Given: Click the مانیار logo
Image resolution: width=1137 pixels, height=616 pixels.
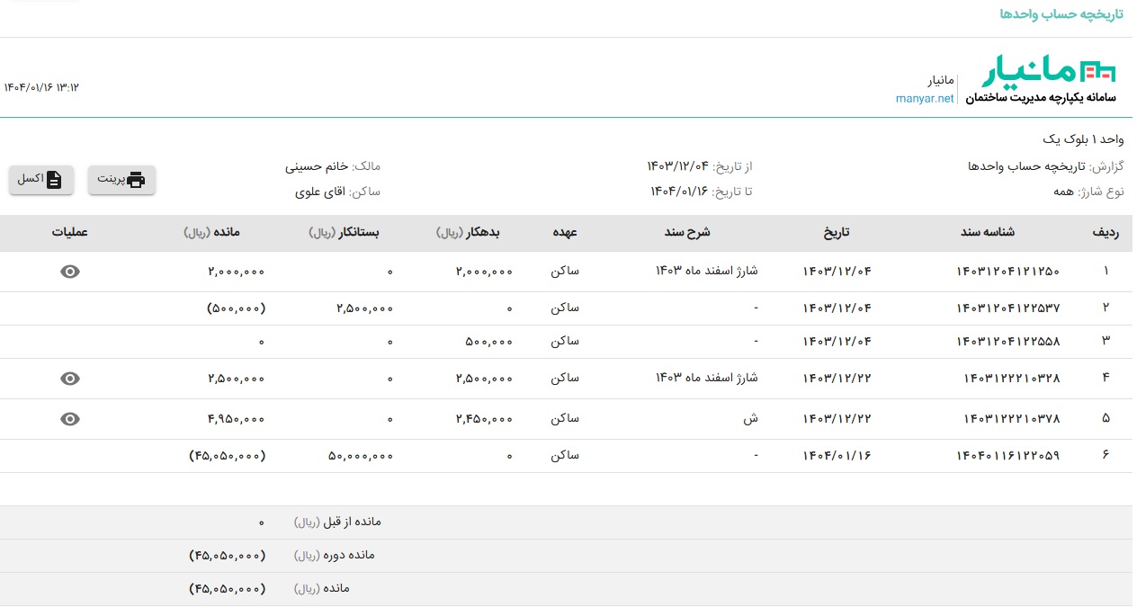Looking at the screenshot, I should (1049, 73).
